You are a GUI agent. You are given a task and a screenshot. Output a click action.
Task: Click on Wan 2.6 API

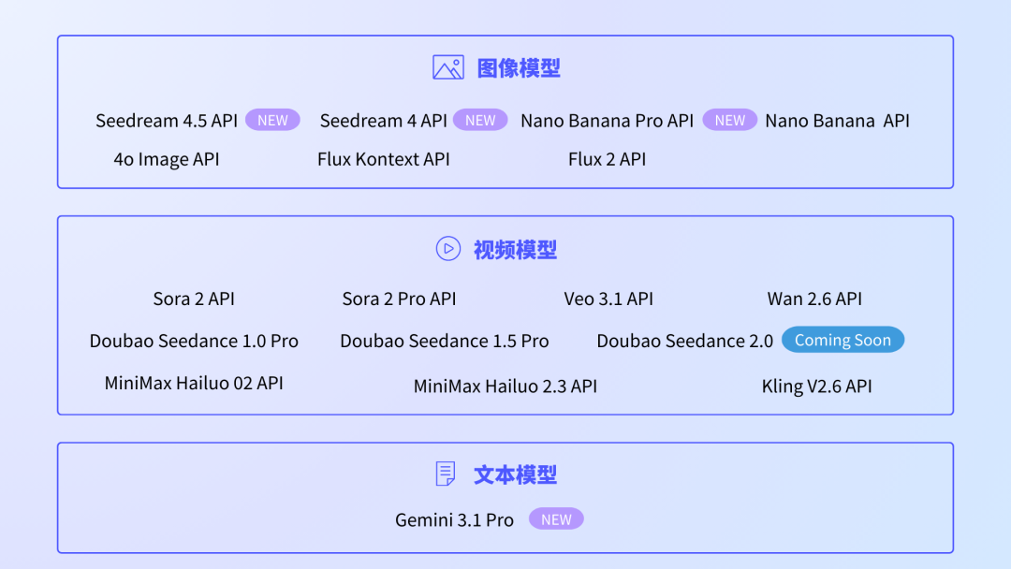[814, 299]
